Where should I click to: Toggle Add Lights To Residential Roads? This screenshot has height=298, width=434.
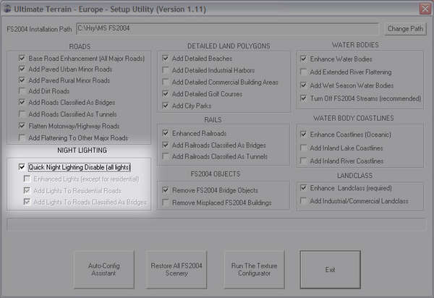point(27,191)
